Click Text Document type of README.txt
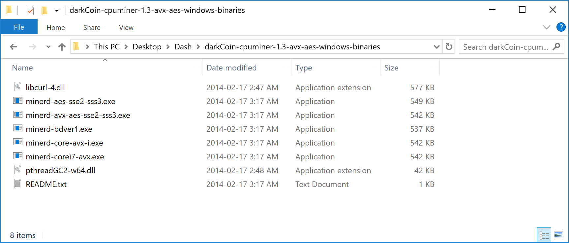 322,184
